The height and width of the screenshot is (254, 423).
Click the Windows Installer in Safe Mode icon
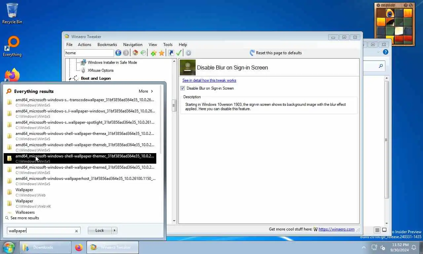[x=83, y=62]
